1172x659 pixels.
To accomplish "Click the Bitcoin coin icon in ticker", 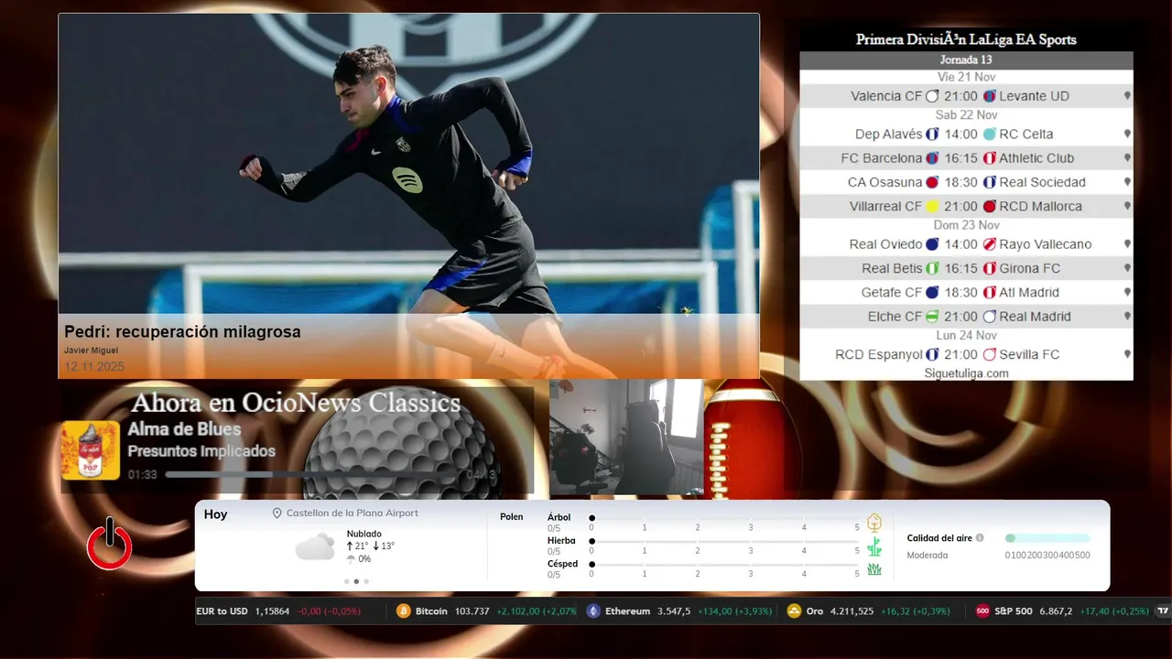I will (404, 610).
